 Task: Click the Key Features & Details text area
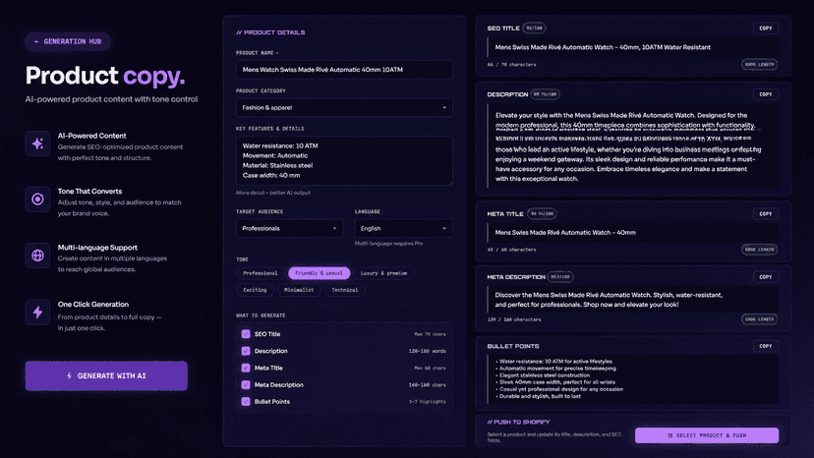[x=344, y=160]
